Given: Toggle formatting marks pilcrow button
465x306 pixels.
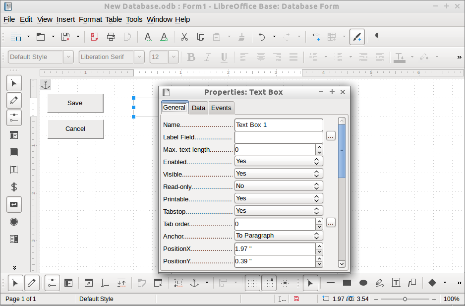Looking at the screenshot, I should (377, 37).
